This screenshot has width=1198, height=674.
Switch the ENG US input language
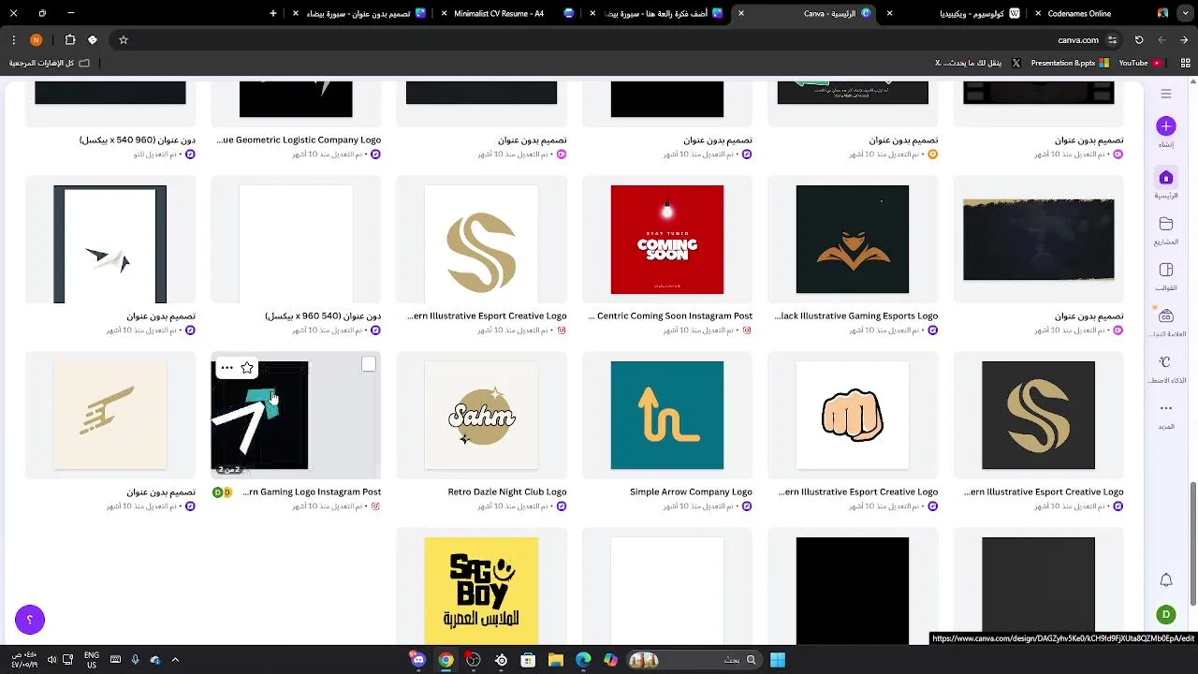point(92,660)
